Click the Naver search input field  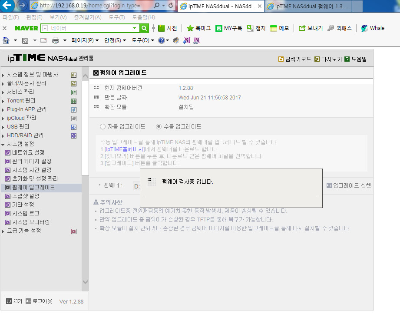point(90,28)
